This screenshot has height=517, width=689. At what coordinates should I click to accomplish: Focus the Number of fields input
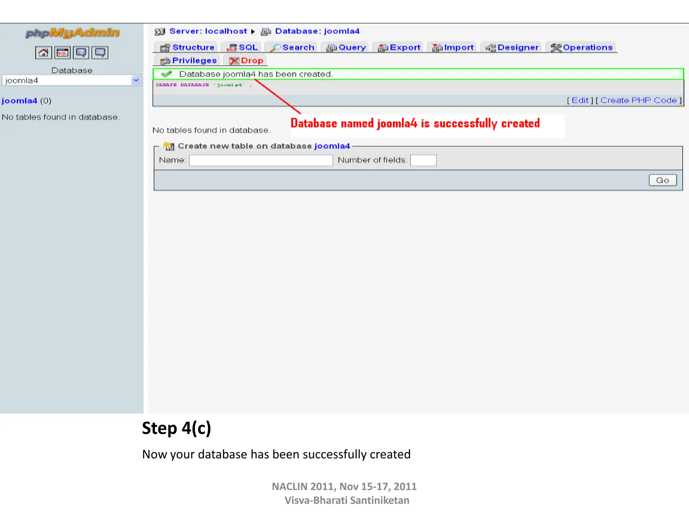click(x=423, y=160)
